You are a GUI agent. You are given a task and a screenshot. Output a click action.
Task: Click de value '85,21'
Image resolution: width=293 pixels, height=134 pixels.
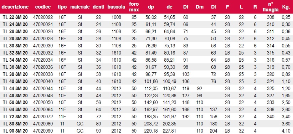(x=169, y=60)
